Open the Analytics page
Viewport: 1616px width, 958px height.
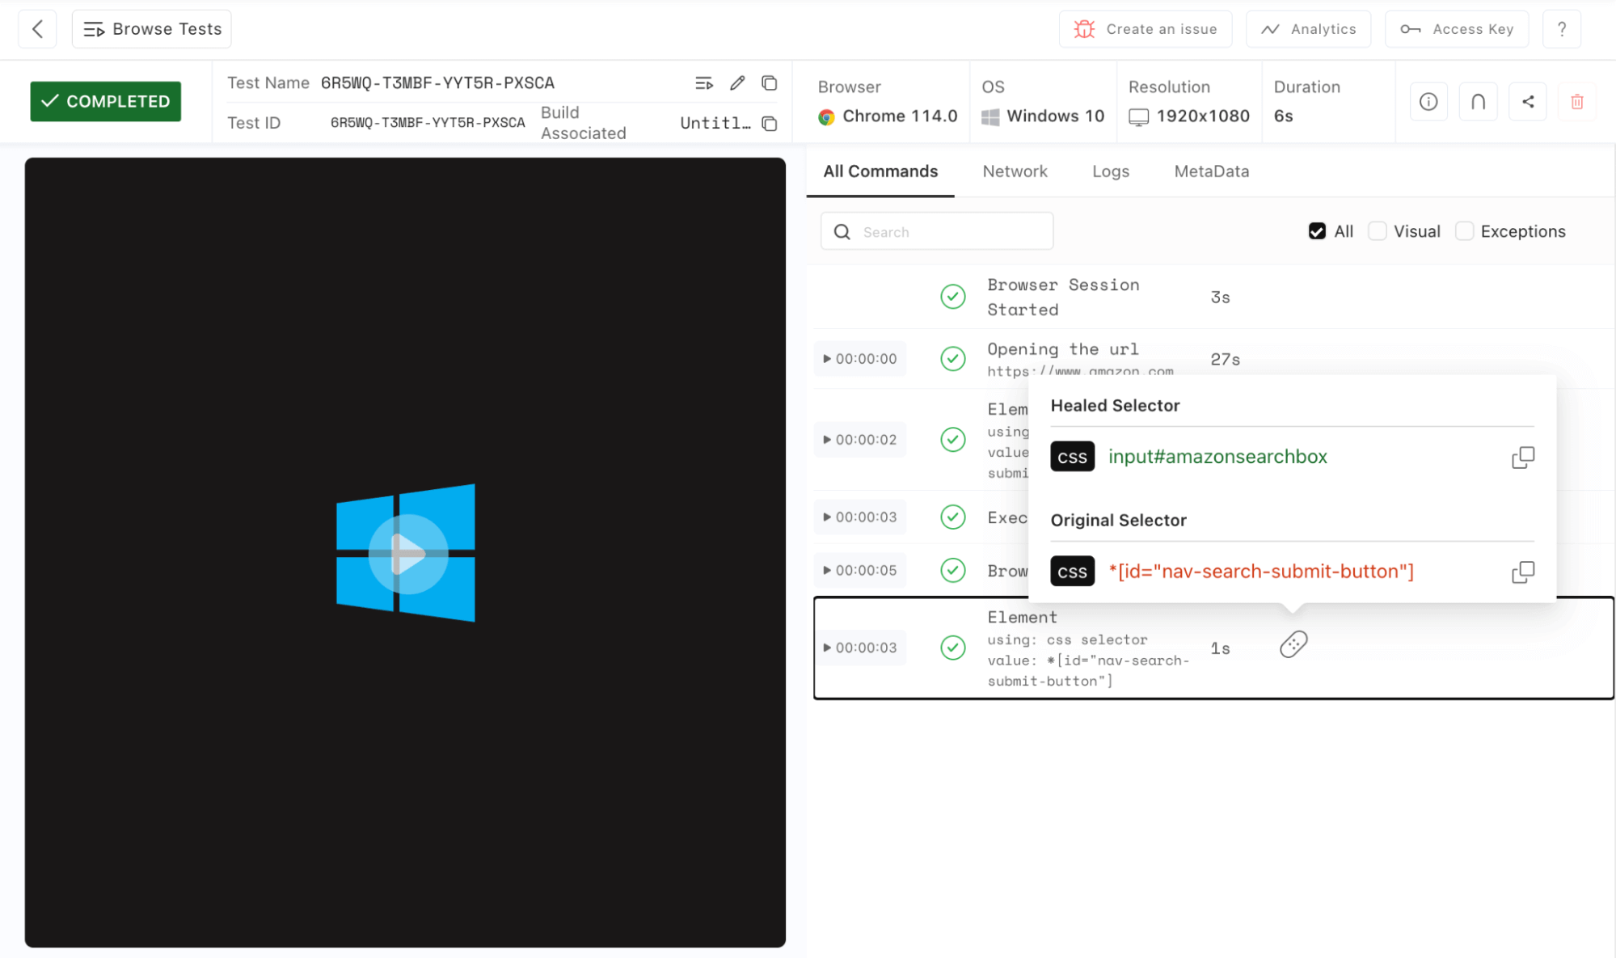tap(1308, 28)
